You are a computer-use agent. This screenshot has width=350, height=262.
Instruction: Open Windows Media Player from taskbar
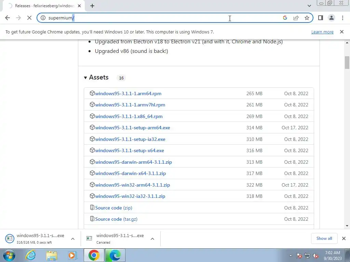[x=72, y=255]
